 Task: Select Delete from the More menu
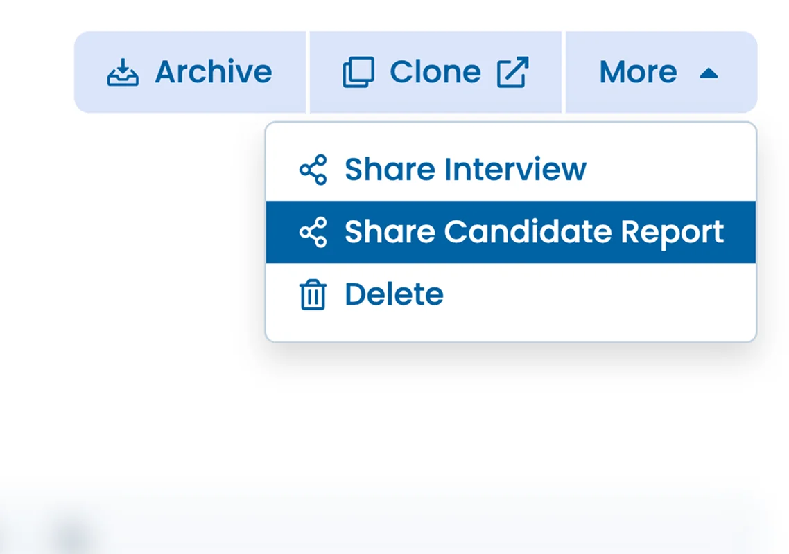point(393,294)
